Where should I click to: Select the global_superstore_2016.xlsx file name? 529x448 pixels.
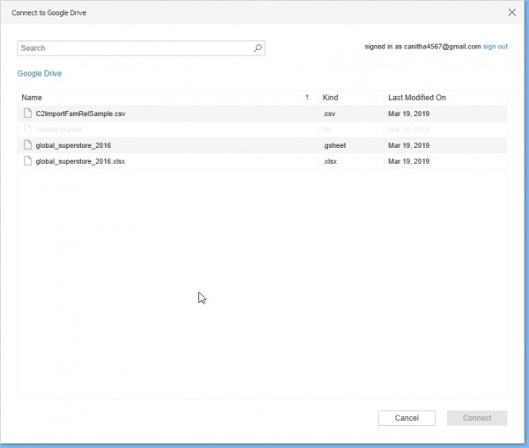(x=80, y=161)
